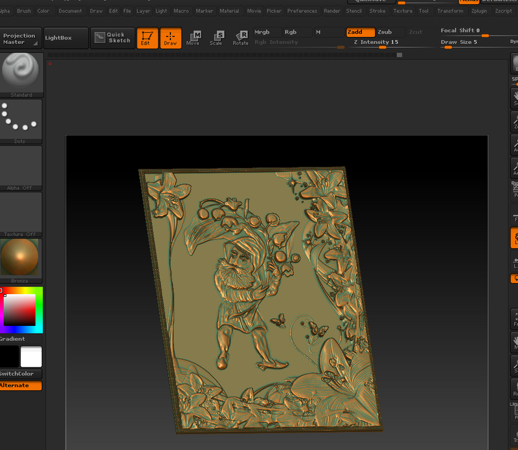Click the Z Intensity slider
518x450 pixels.
(x=390, y=43)
